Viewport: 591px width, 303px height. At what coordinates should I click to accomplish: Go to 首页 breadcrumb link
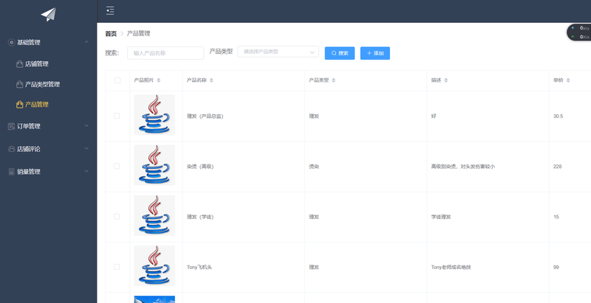(111, 34)
